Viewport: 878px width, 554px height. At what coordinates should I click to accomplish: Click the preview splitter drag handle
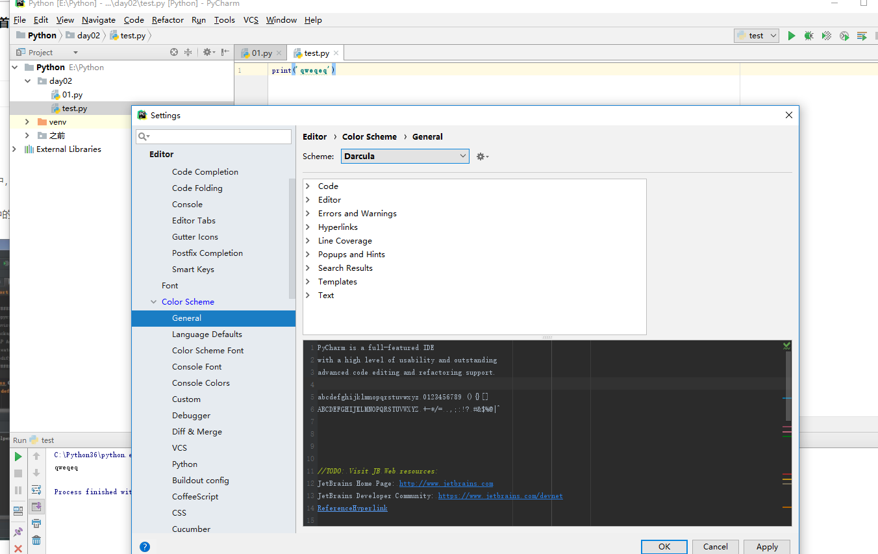[x=547, y=337]
